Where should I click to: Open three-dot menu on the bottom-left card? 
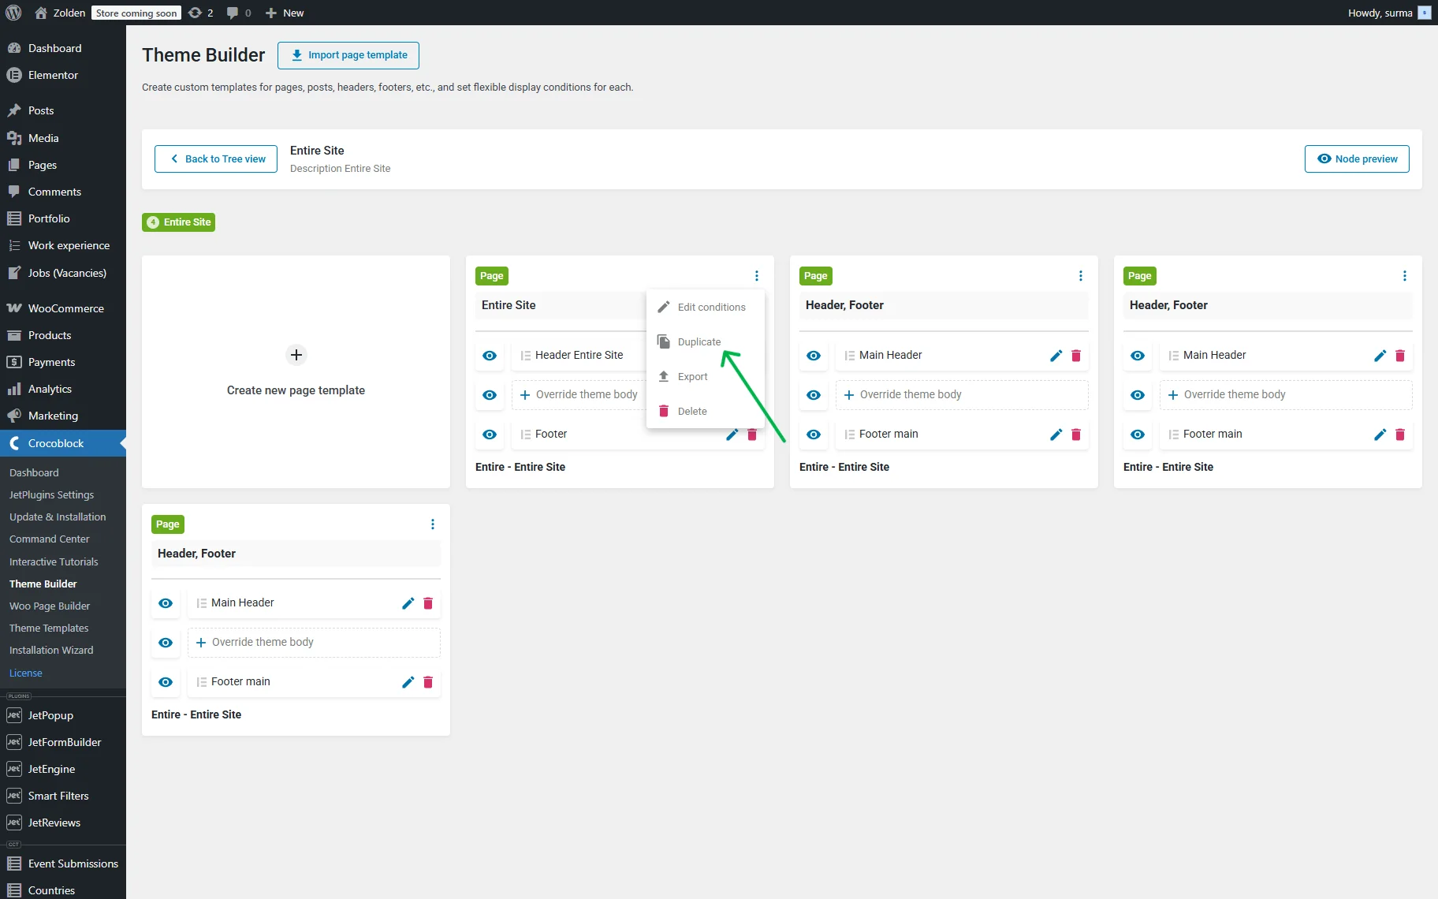coord(432,524)
